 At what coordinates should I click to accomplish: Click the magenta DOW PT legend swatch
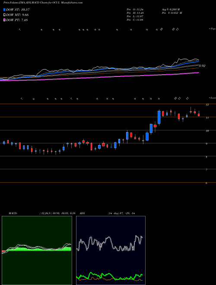tap(4, 20)
